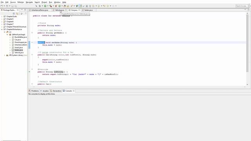Switch to the InheritanceDemo.java editor tab

pos(40,10)
